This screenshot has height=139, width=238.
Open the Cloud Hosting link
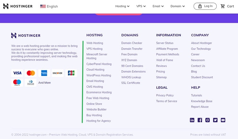95,69
